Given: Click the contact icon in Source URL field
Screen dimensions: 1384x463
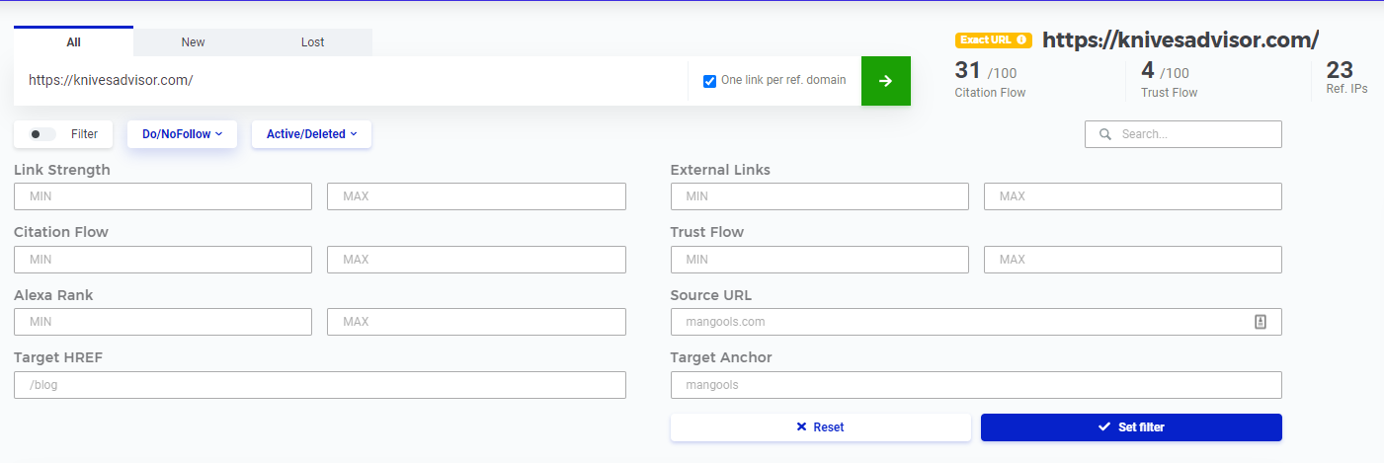Looking at the screenshot, I should [1261, 322].
